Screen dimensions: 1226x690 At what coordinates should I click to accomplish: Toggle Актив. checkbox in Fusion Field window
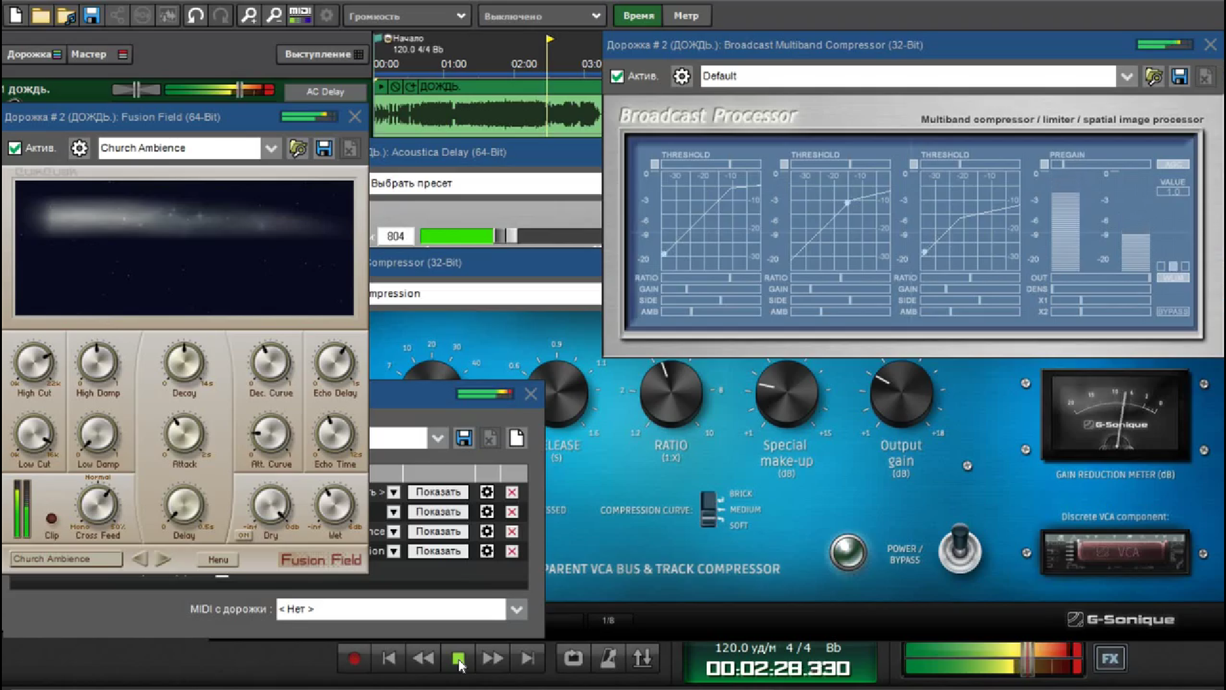(15, 148)
